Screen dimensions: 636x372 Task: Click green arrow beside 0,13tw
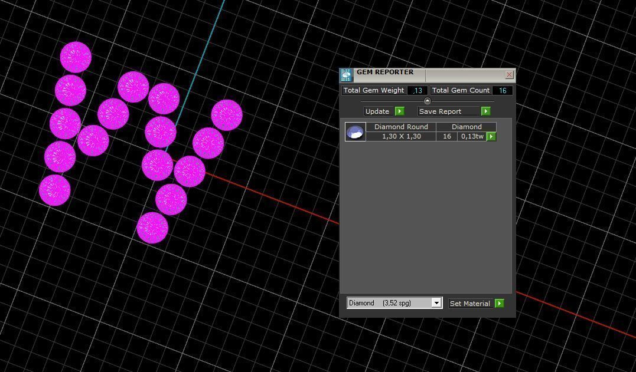[x=491, y=136]
